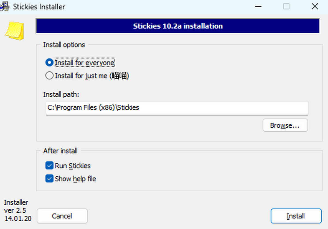This screenshot has width=328, height=229.
Task: Uncheck the Run Stickies checkbox
Action: pyautogui.click(x=49, y=165)
